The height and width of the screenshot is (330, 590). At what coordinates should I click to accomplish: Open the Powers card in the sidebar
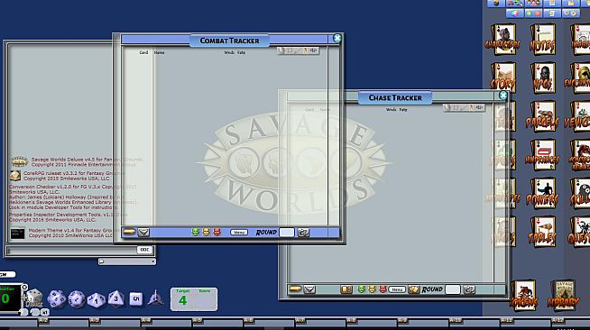pos(542,194)
